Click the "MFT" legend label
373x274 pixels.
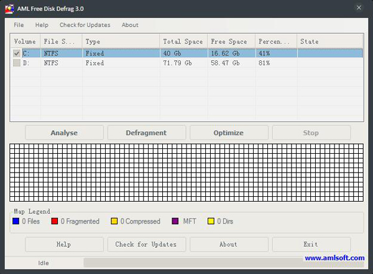point(190,221)
